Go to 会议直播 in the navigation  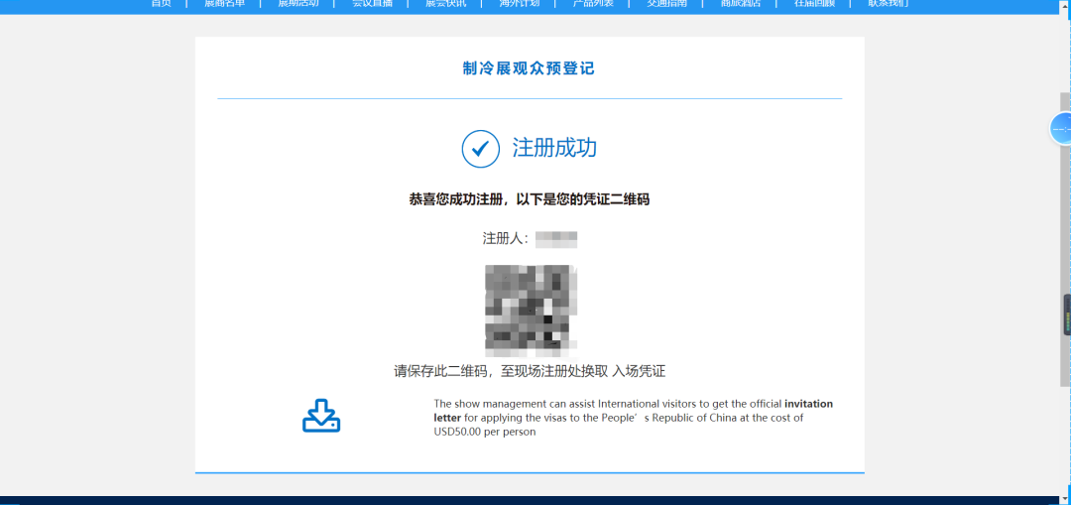tap(372, 3)
